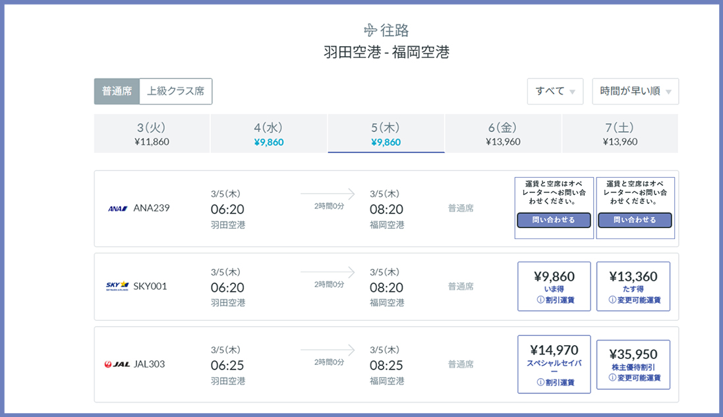Click info icon next to JAL303 割引運賃
The width and height of the screenshot is (723, 417).
click(540, 382)
